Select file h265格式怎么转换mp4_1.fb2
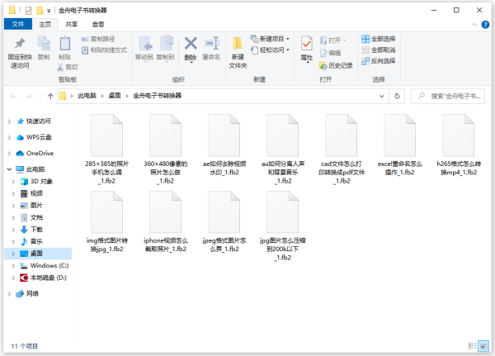This screenshot has width=495, height=356. point(459,145)
